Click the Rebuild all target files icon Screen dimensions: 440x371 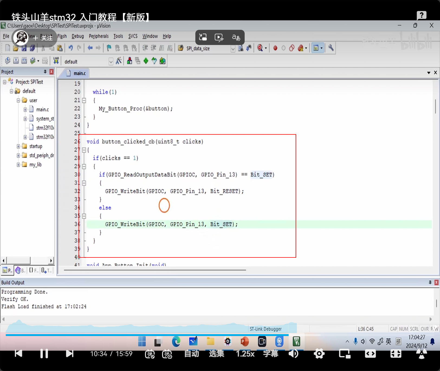24,61
